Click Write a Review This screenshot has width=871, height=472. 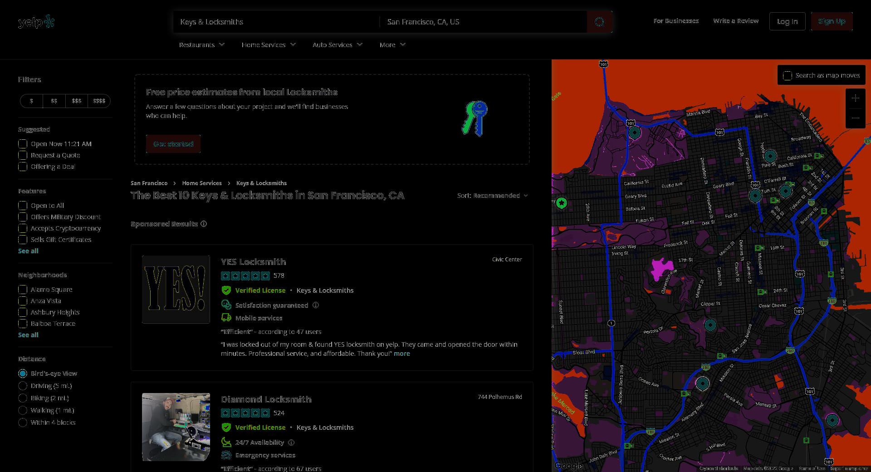point(736,21)
